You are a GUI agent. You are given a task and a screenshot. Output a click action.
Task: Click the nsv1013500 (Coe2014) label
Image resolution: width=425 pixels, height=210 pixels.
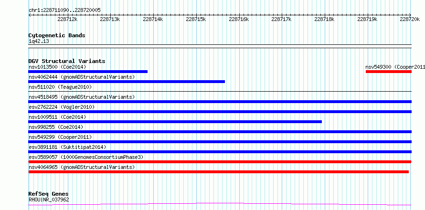coord(57,67)
